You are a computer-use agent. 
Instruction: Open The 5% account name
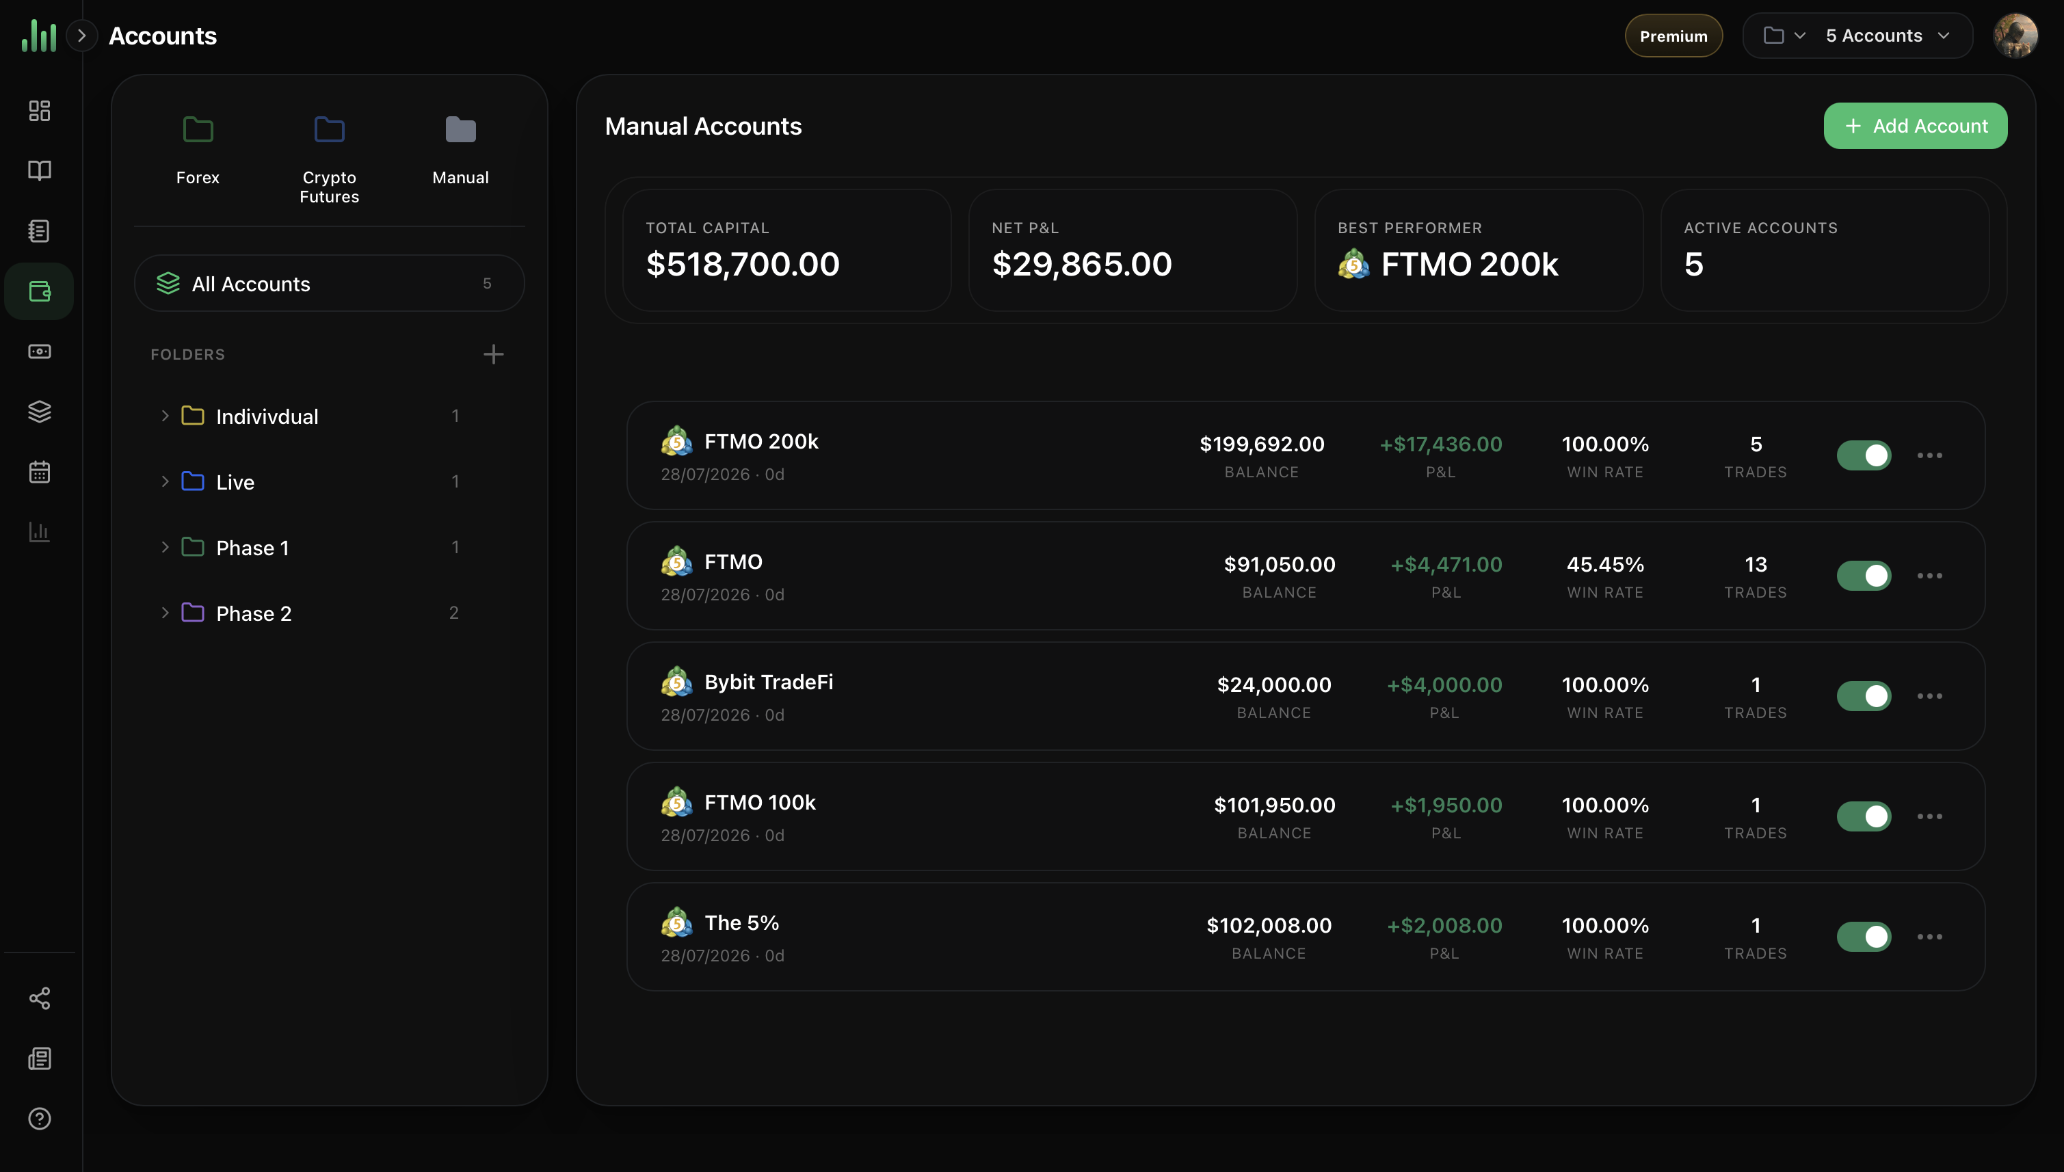point(741,923)
